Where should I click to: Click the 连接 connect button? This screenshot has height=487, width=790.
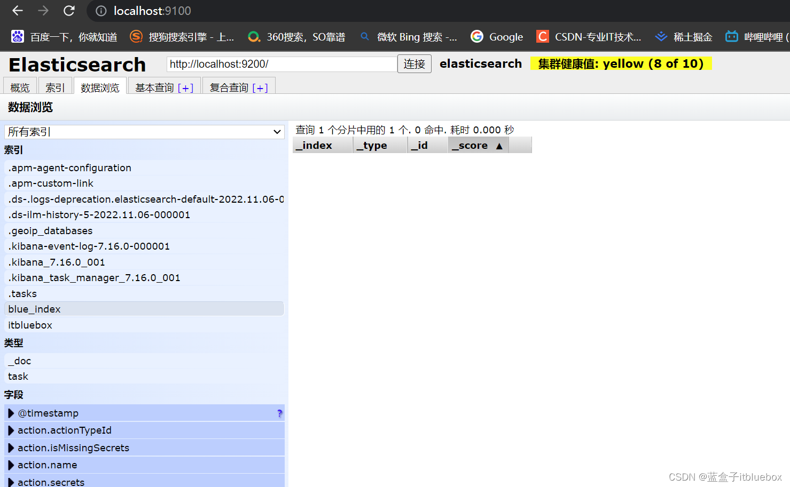(414, 64)
